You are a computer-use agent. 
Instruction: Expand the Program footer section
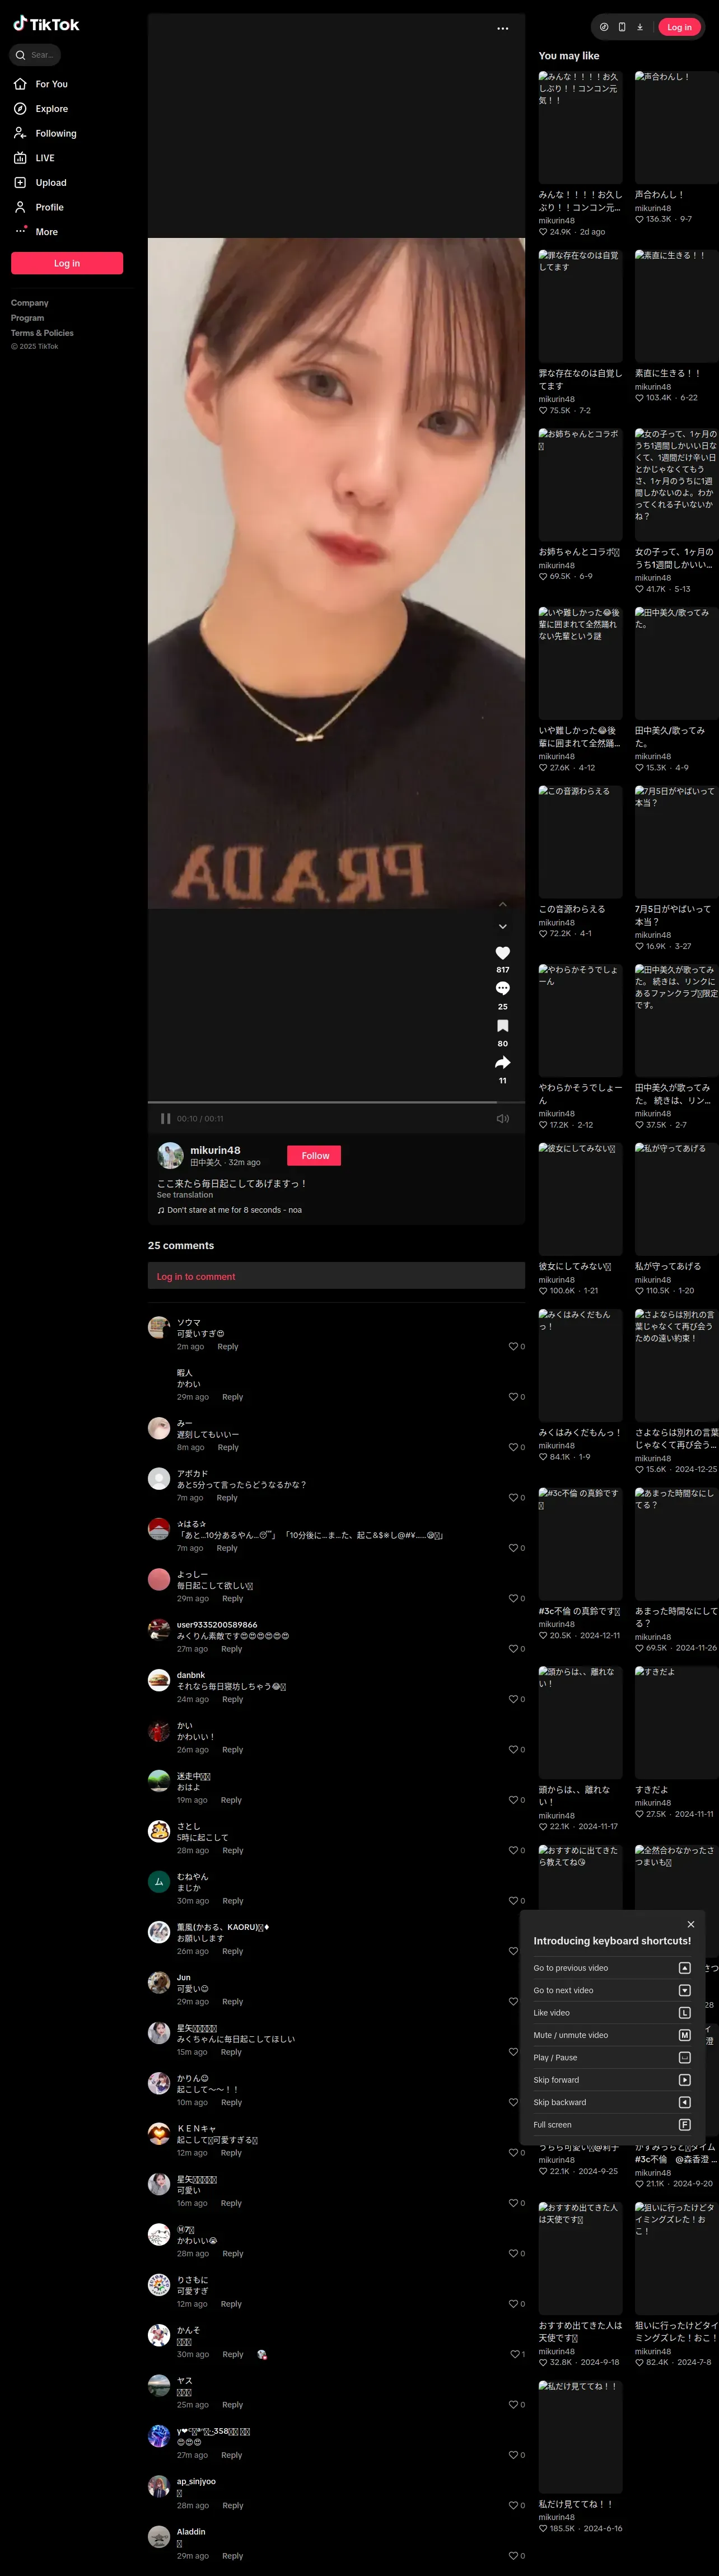click(28, 318)
